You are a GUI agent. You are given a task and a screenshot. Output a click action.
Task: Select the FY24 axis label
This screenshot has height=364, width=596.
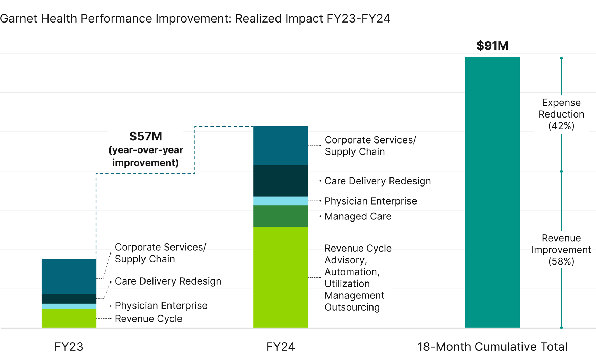pos(281,347)
